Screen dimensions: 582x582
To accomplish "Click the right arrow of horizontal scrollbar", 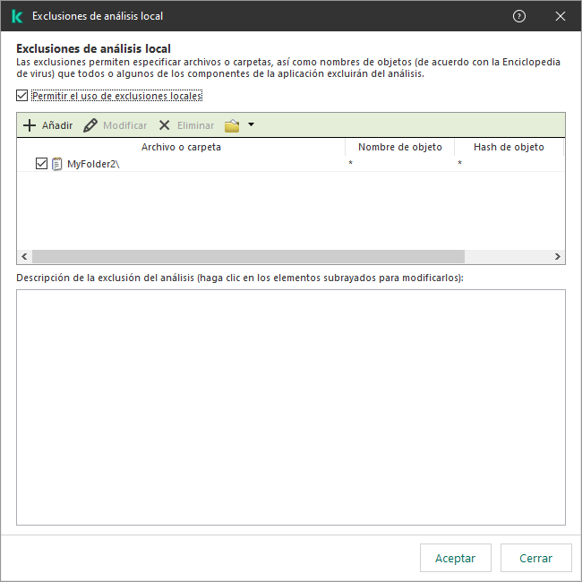I will click(x=558, y=256).
